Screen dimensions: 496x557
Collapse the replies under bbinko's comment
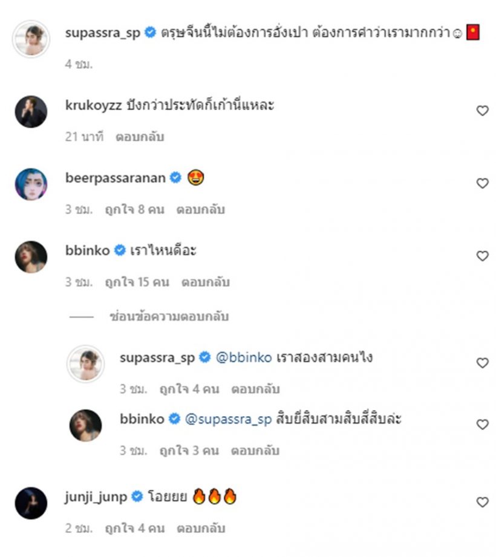coord(169,316)
